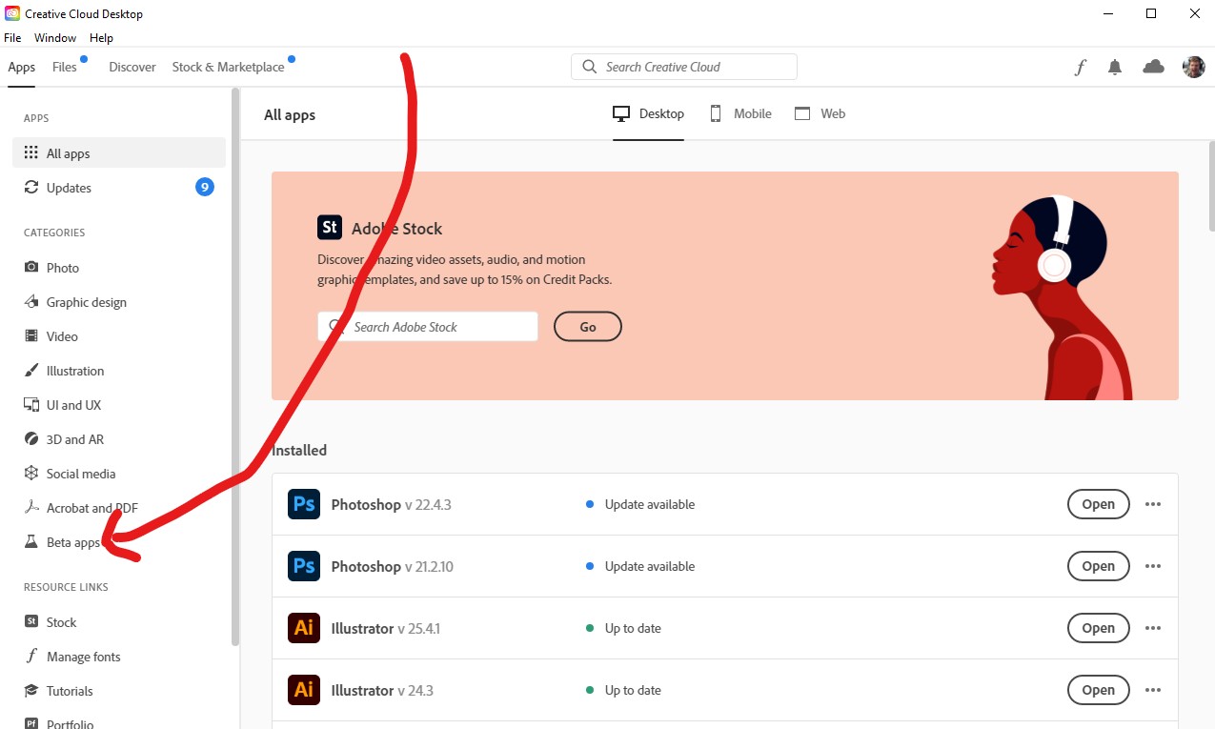Open Illustrator v 24.3
The image size is (1215, 729).
coord(1098,690)
